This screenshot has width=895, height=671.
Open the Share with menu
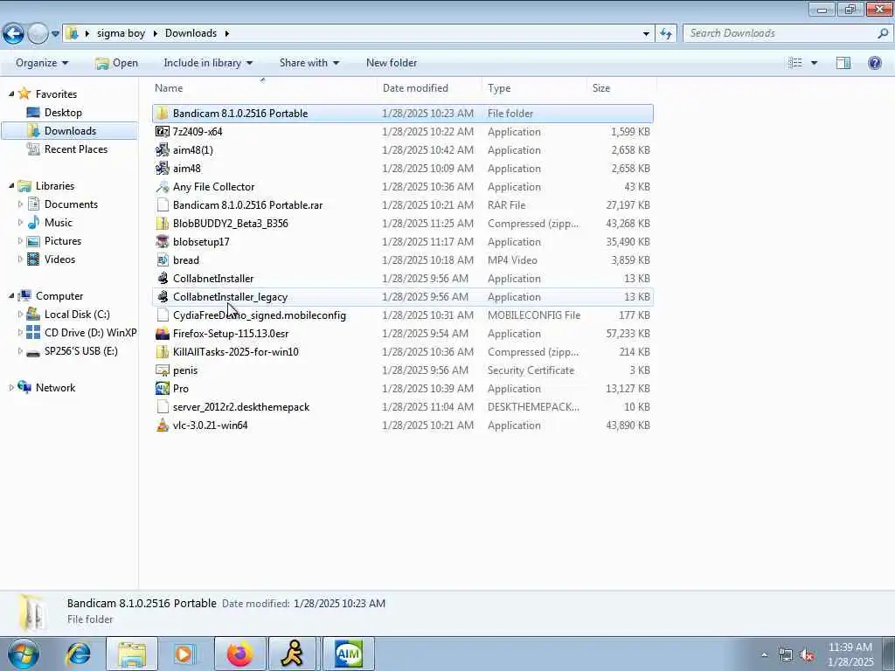[309, 63]
